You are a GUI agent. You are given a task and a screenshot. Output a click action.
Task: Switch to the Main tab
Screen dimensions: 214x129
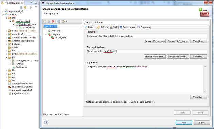click(x=89, y=27)
